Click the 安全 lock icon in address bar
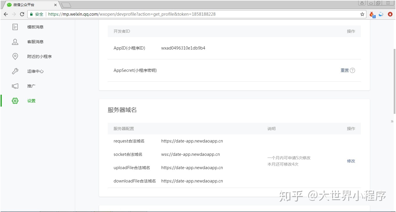396x212 pixels. click(31, 14)
